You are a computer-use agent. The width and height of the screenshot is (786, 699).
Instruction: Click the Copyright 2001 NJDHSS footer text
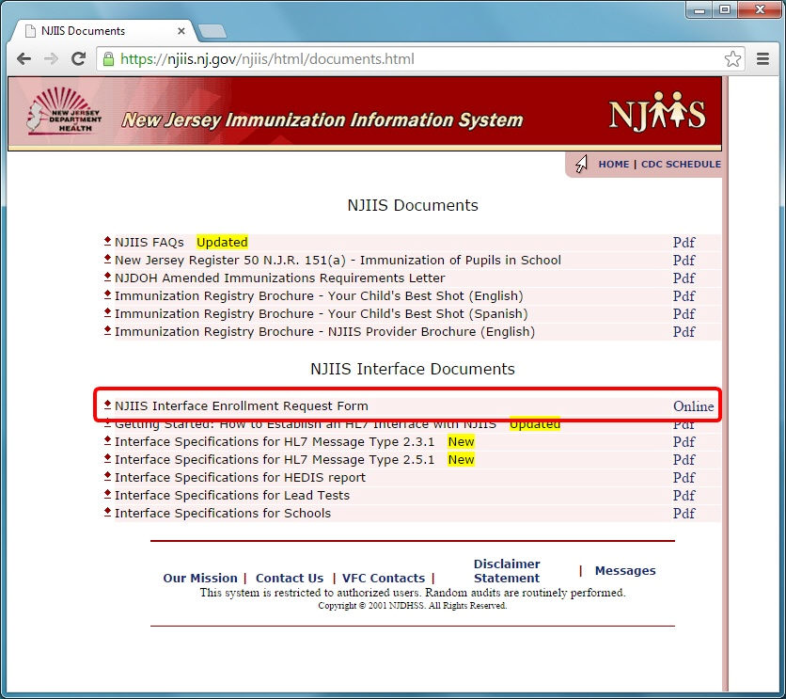point(413,606)
